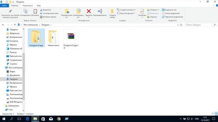Screen dimensions: 218x122
Task: Click sidebar scroll down arrow
Action: (x=24, y=111)
